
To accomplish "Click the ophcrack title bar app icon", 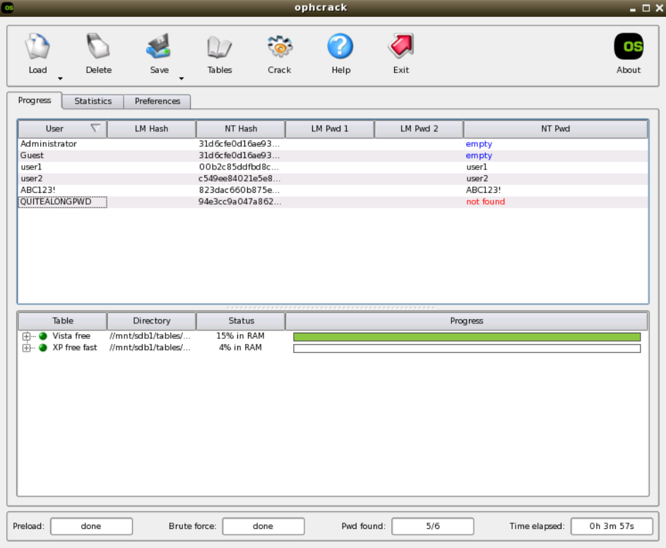I will pyautogui.click(x=8, y=8).
